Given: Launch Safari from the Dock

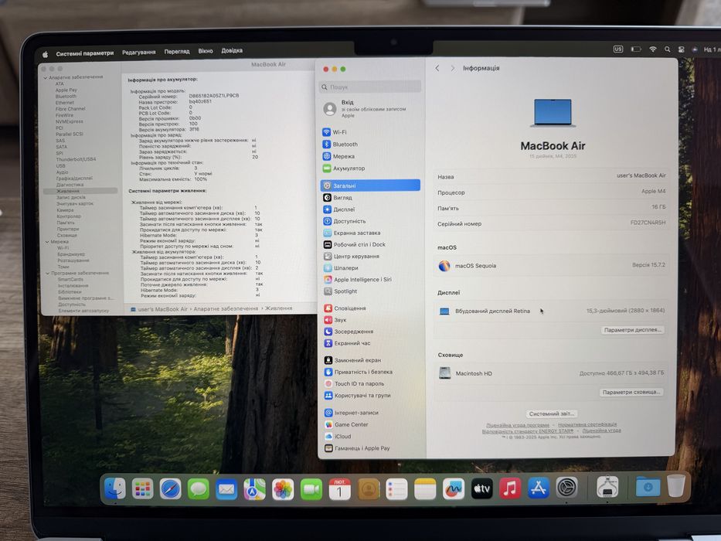Looking at the screenshot, I should pos(170,488).
